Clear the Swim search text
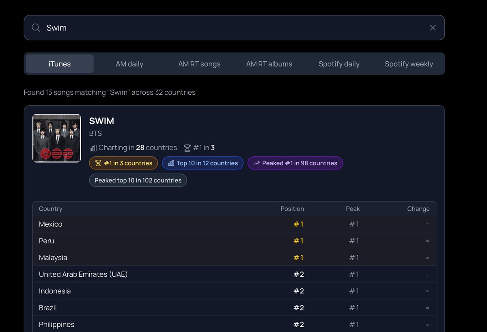 click(433, 28)
